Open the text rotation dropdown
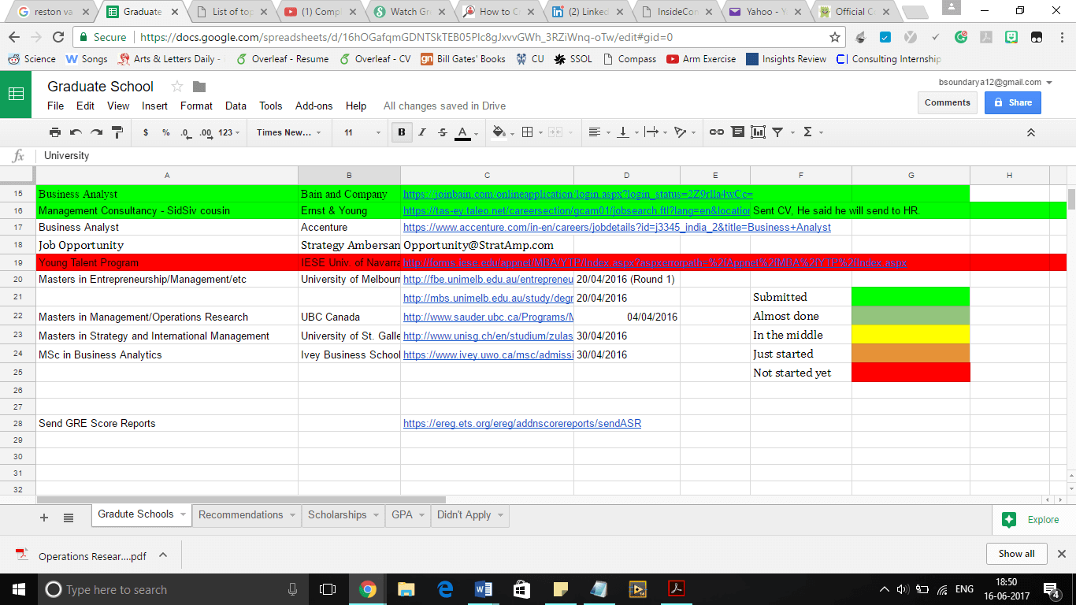The image size is (1076, 605). point(685,132)
